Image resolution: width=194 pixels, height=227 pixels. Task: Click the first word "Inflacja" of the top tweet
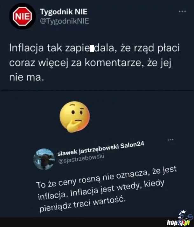28,49
